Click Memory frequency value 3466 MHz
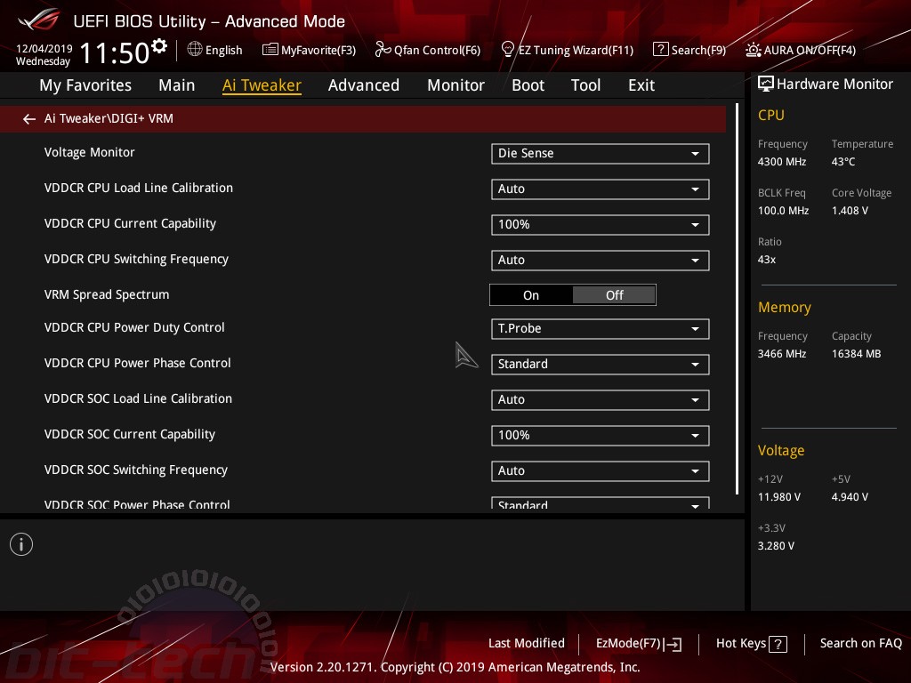The width and height of the screenshot is (911, 683). tap(781, 354)
